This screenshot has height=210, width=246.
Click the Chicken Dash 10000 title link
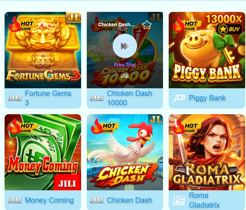point(129,98)
